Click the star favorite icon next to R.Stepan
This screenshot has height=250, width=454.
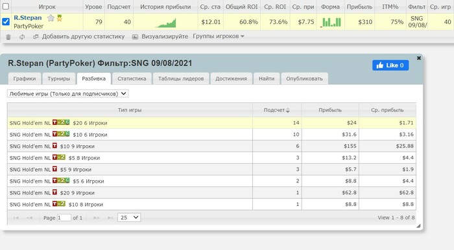pyautogui.click(x=51, y=18)
